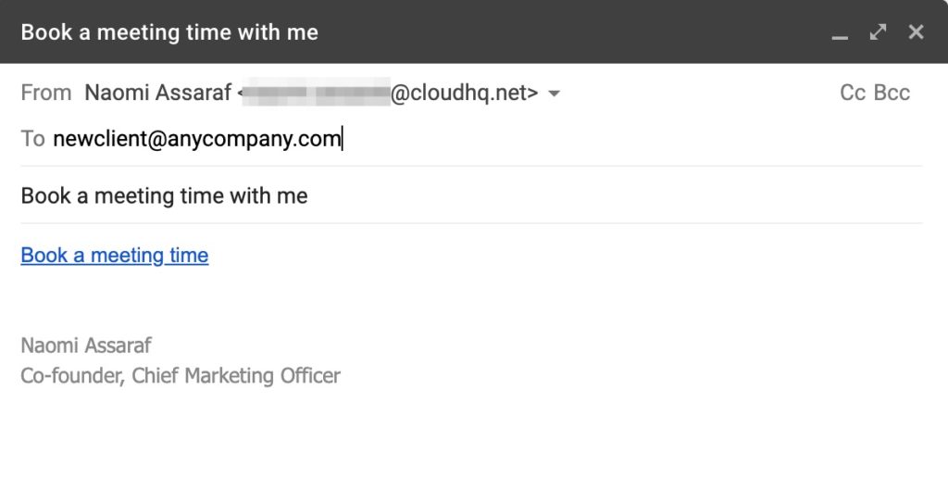Click the @cloudhq.net sender address

coord(465,93)
